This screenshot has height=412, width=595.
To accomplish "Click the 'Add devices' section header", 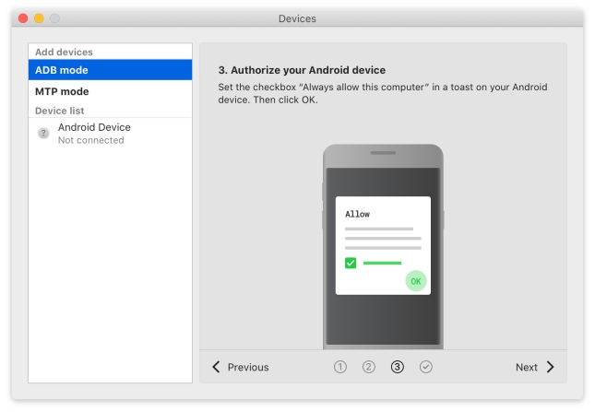I will 64,52.
